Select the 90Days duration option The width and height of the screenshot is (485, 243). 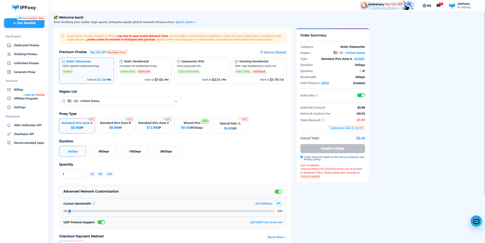[104, 151]
